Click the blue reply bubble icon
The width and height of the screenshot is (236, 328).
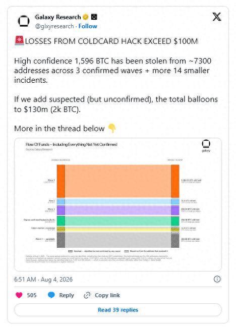coord(51,295)
